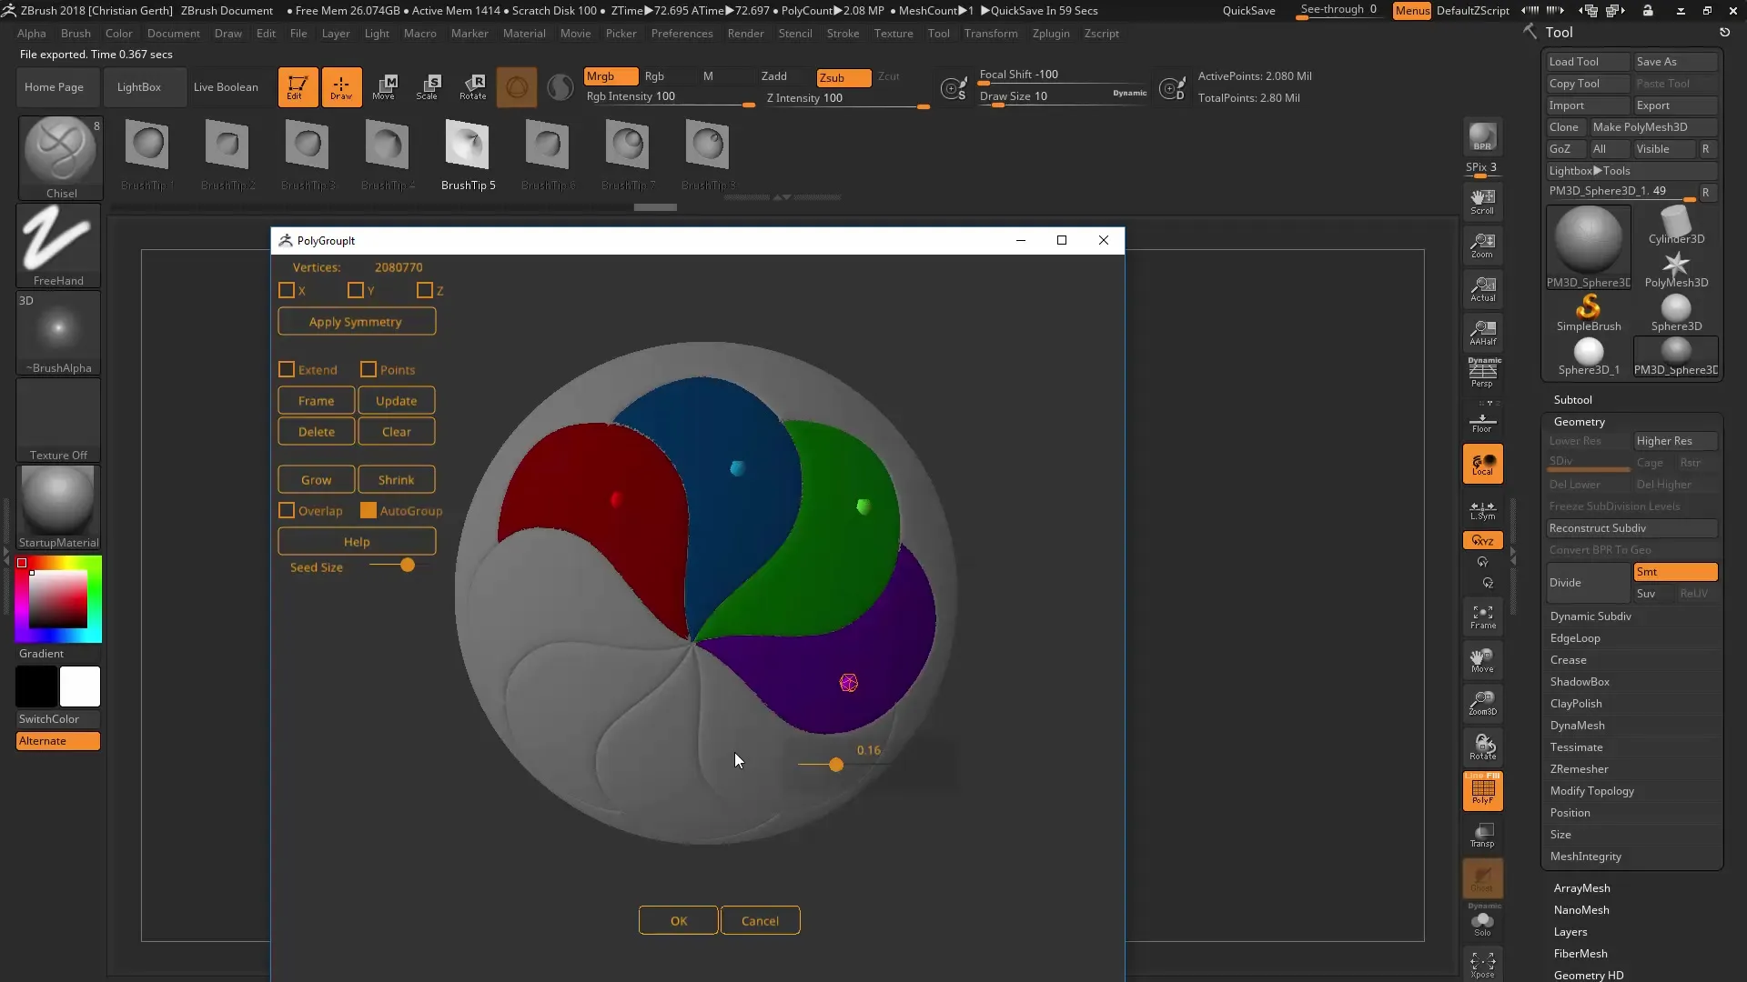Toggle the Smt smooth divide option
The height and width of the screenshot is (982, 1747).
pos(1675,572)
